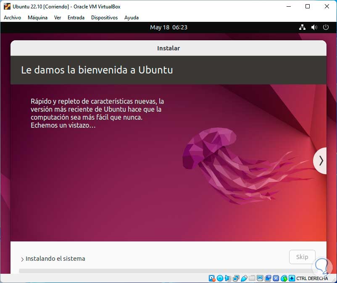Minimize the VirtualBox window

point(289,6)
